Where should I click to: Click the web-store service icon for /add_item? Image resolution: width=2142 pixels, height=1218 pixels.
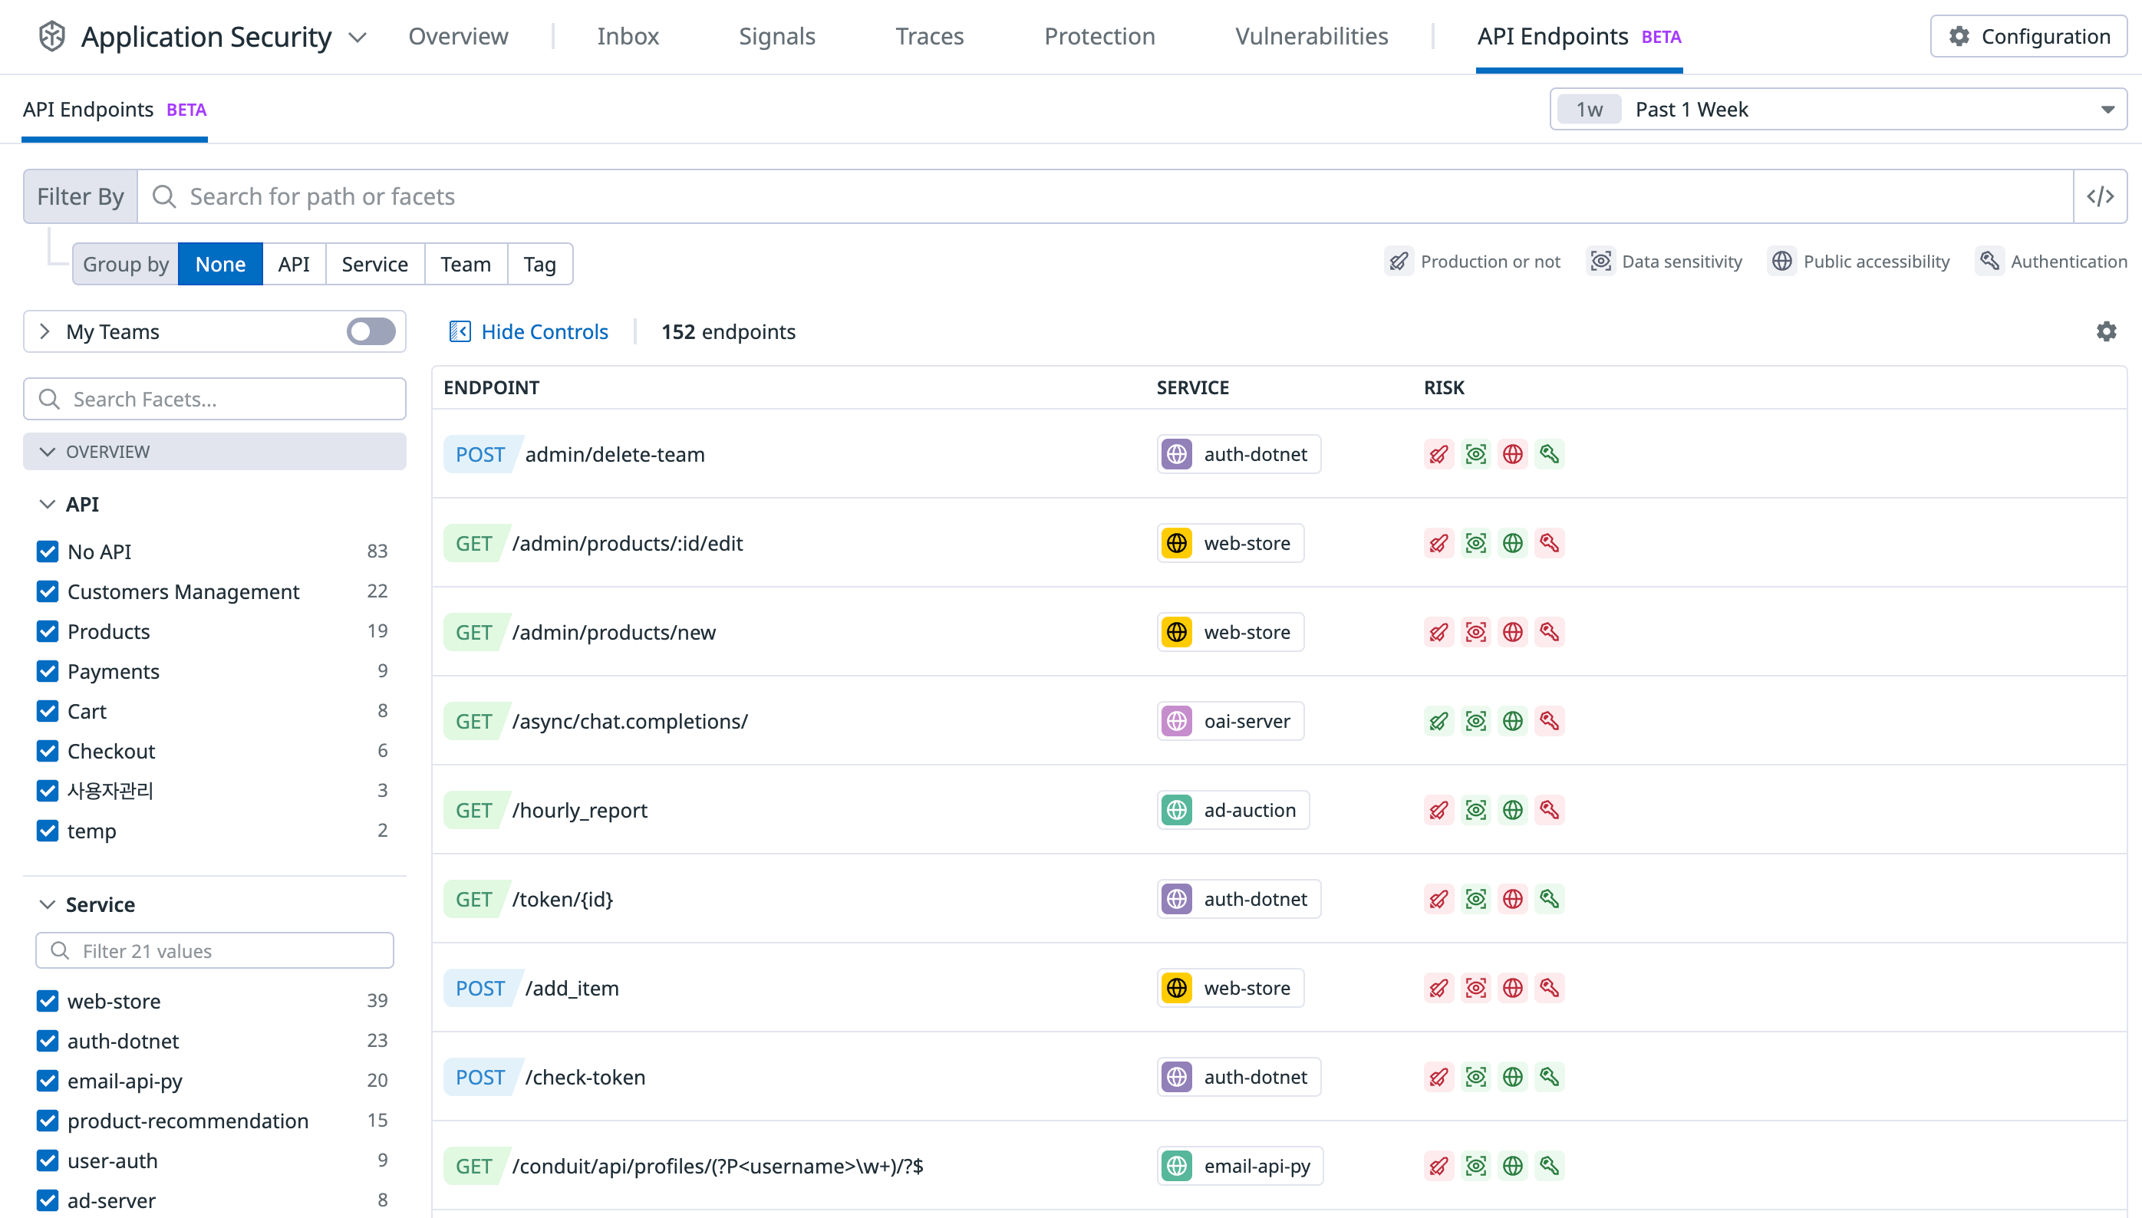coord(1178,987)
